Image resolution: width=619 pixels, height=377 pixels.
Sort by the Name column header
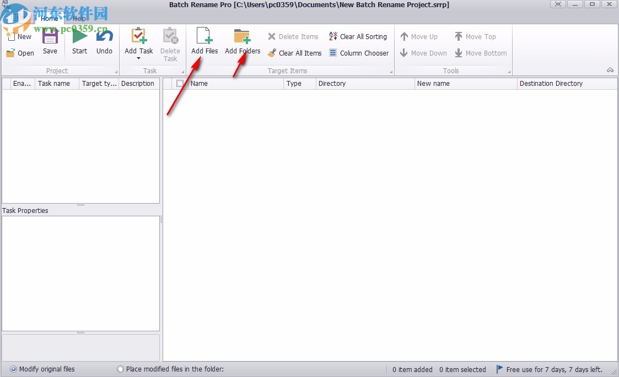click(235, 84)
